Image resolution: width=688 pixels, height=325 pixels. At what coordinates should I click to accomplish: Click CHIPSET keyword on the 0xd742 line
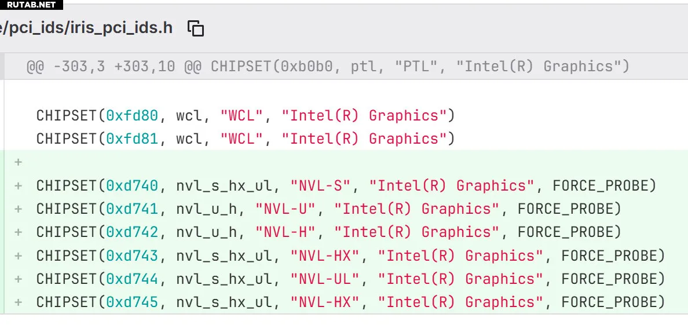(67, 232)
